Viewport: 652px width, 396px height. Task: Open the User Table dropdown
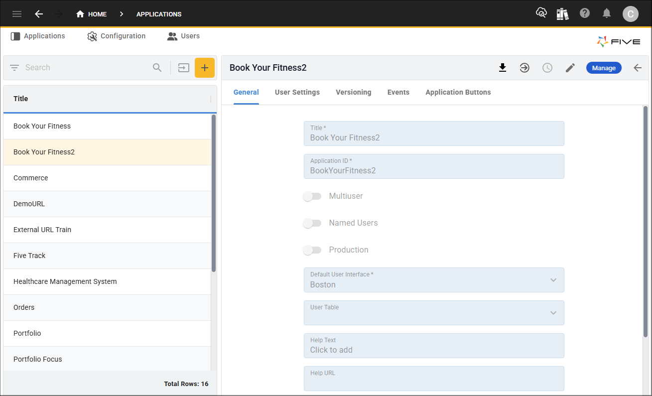[434, 313]
